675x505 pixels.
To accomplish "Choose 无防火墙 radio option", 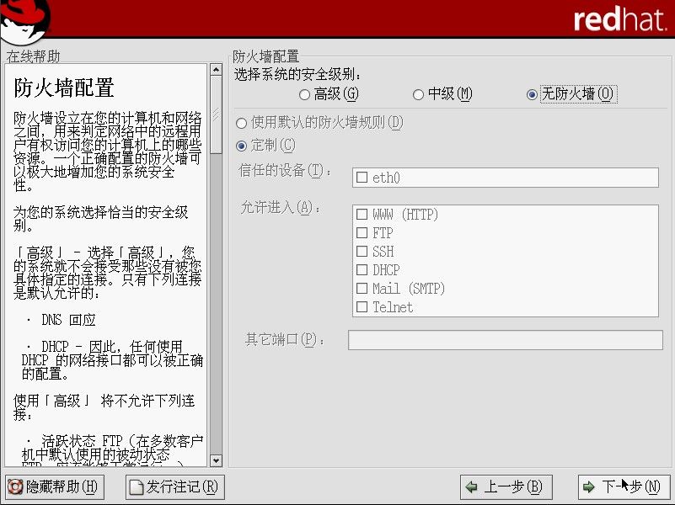I will tap(532, 94).
